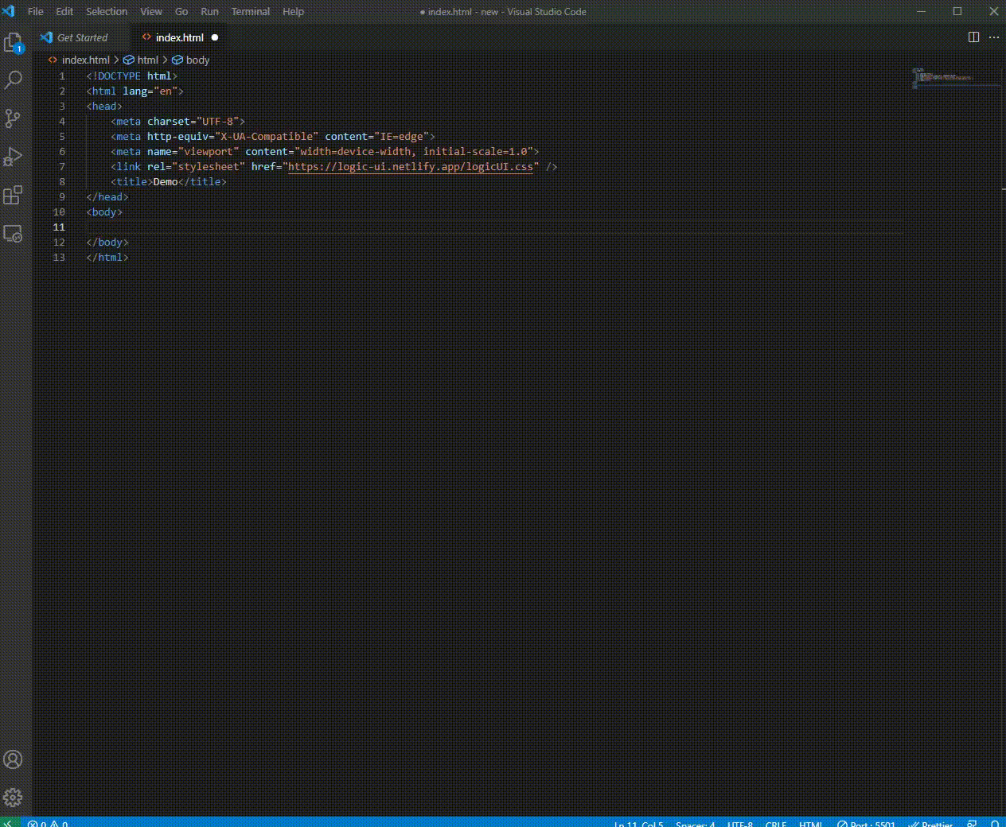Image resolution: width=1006 pixels, height=827 pixels.
Task: Click the feedback icon in status bar
Action: point(972,824)
